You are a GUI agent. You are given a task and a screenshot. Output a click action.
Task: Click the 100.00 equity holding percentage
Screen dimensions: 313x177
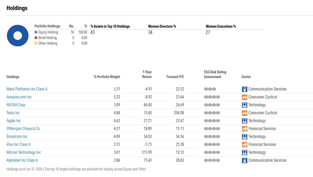coord(83,32)
